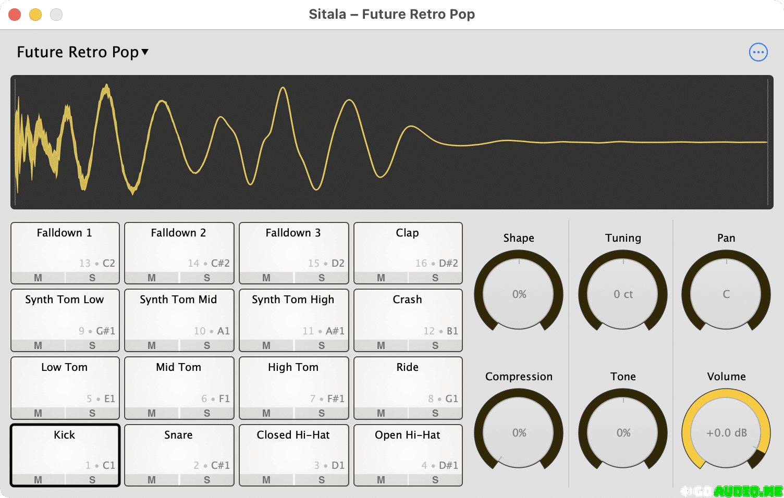This screenshot has width=784, height=498.
Task: Mute the Open Hi-Hat pad
Action: (381, 480)
